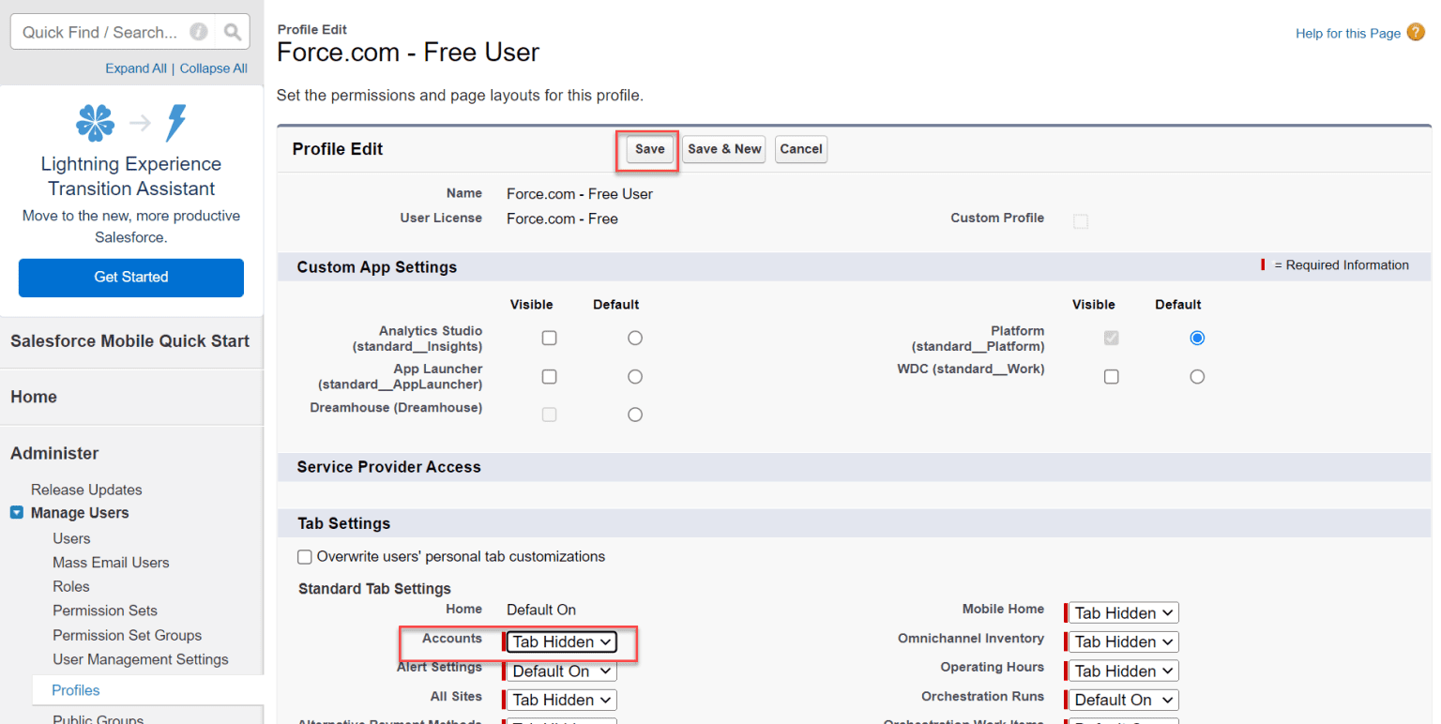Image resolution: width=1441 pixels, height=724 pixels.
Task: Select App Launcher Default radio button
Action: click(x=635, y=376)
